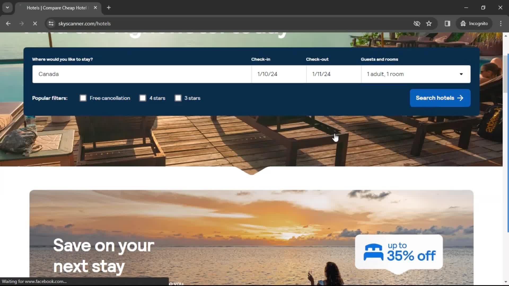
Task: Click the Hotels tab in browser
Action: (57, 8)
